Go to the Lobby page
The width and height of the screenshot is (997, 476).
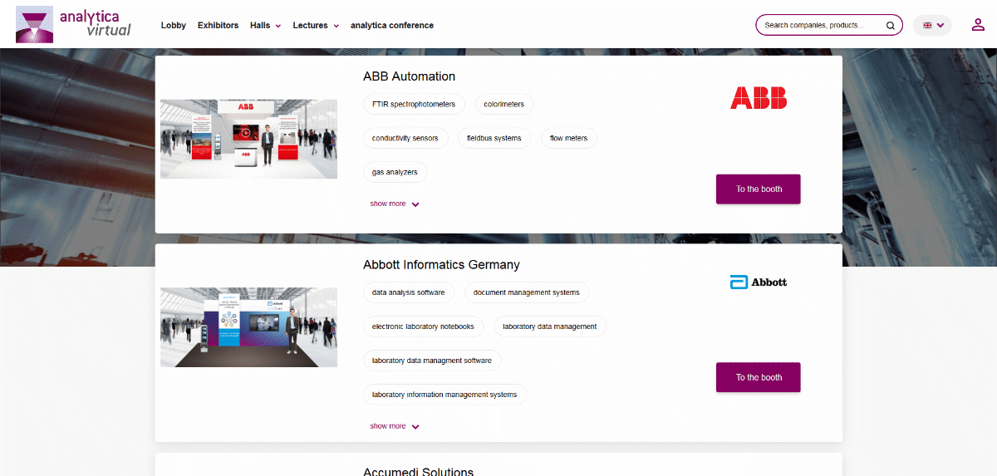pos(174,26)
